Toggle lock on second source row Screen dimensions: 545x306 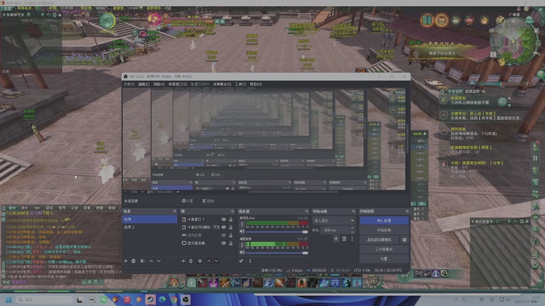[230, 227]
